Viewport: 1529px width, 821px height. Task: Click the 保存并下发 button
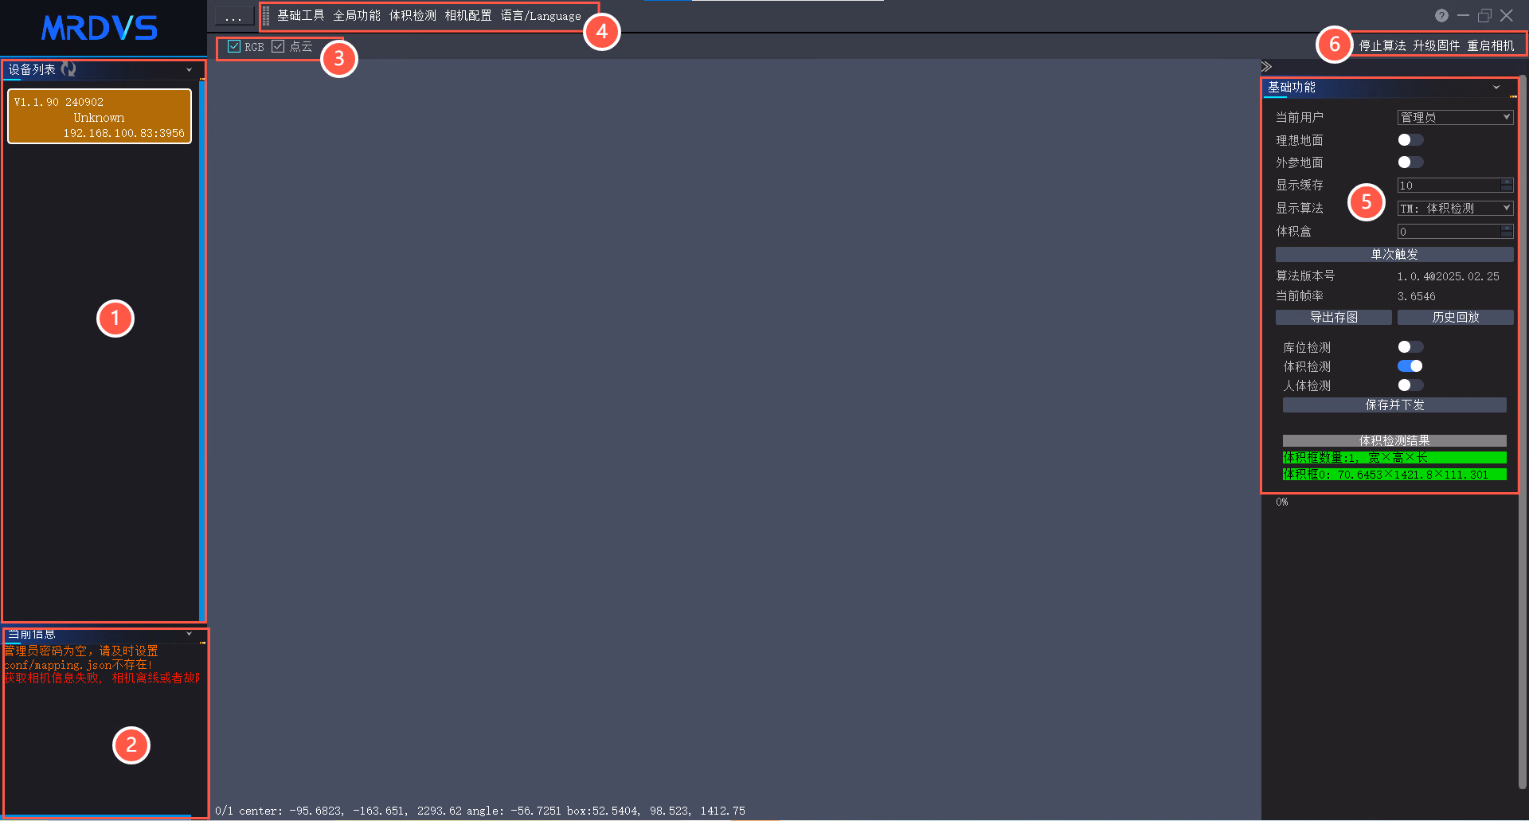click(x=1394, y=405)
